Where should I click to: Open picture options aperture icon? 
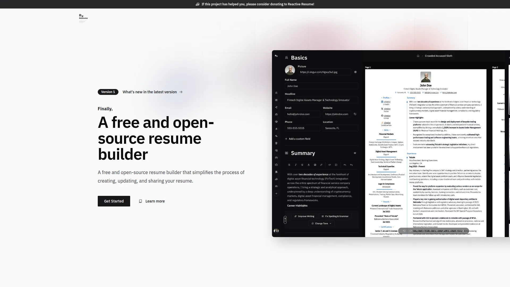tap(355, 72)
